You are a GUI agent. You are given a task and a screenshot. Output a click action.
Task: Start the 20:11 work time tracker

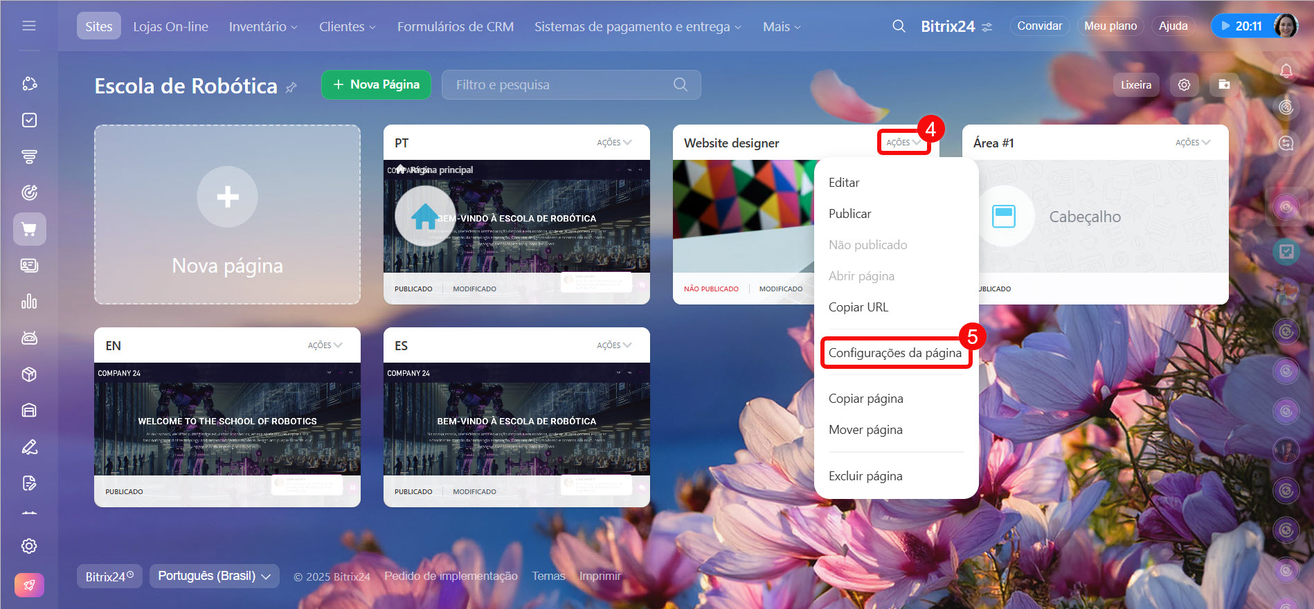[1242, 26]
